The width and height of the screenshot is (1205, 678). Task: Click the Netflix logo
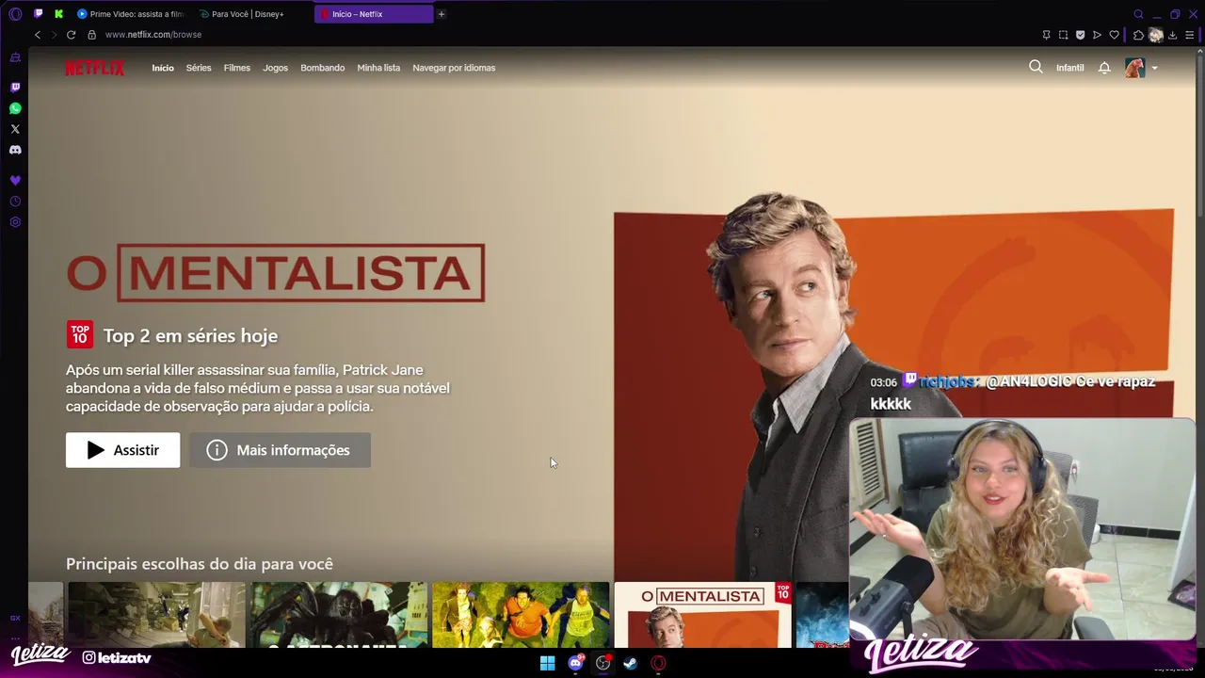click(94, 68)
